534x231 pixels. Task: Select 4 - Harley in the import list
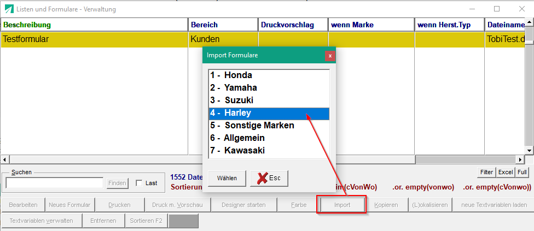pos(269,113)
